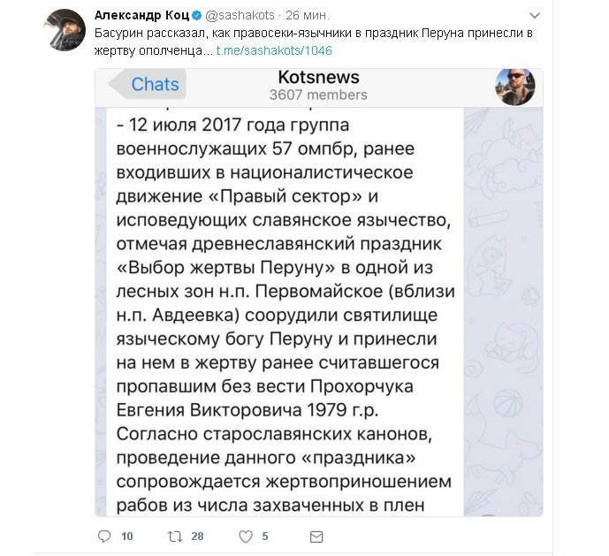
Task: Click the blue verified badge next to Коц
Action: pos(197,16)
